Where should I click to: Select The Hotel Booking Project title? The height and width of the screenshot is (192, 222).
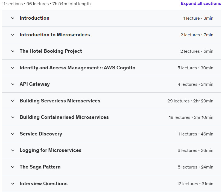tap(51, 51)
